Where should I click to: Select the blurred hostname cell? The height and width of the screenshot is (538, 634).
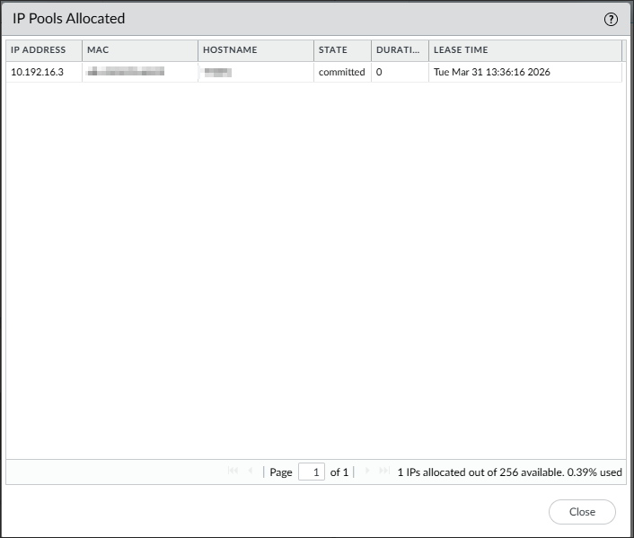[x=256, y=72]
